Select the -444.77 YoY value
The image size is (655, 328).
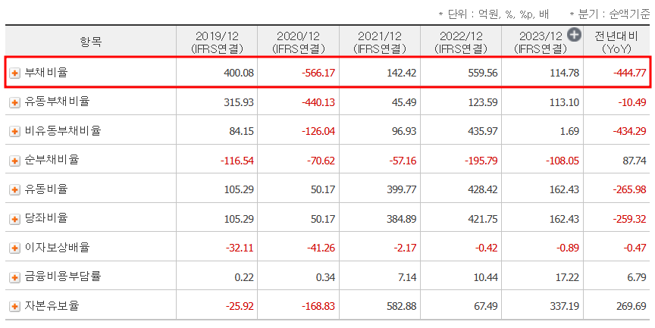pyautogui.click(x=629, y=73)
